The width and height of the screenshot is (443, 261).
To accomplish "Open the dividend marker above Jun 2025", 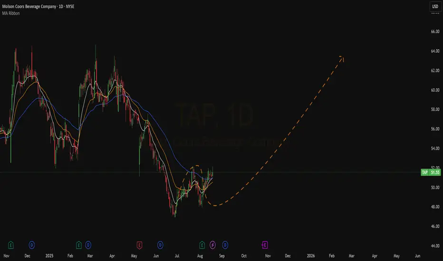I will click(x=160, y=245).
